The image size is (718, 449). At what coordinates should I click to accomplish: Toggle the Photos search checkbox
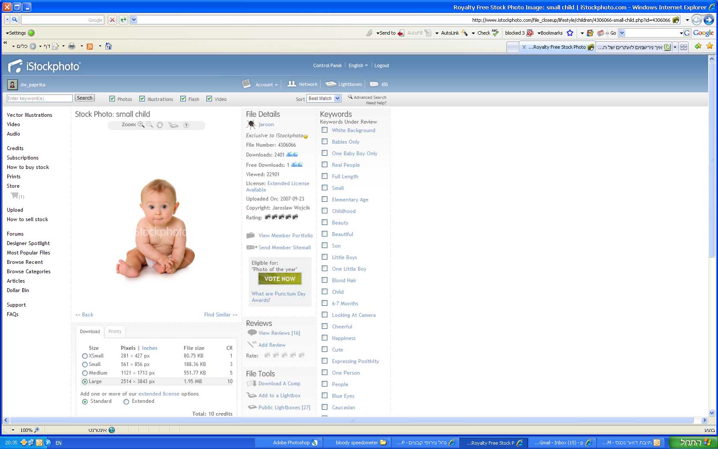pos(112,99)
